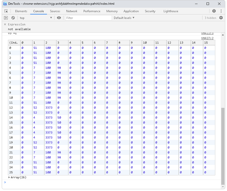Click the console vertical scrollbar thumb
Viewport: 227px width, 191px height.
point(223,146)
